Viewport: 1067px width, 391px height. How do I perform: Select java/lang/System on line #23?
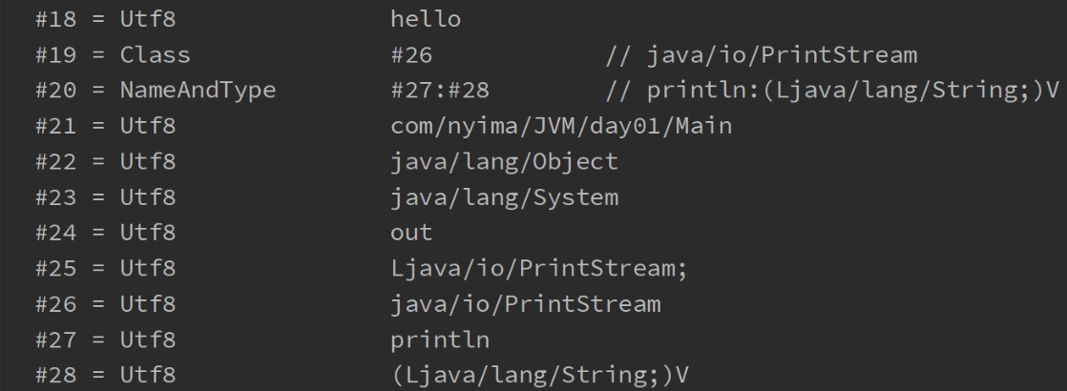[x=504, y=197]
